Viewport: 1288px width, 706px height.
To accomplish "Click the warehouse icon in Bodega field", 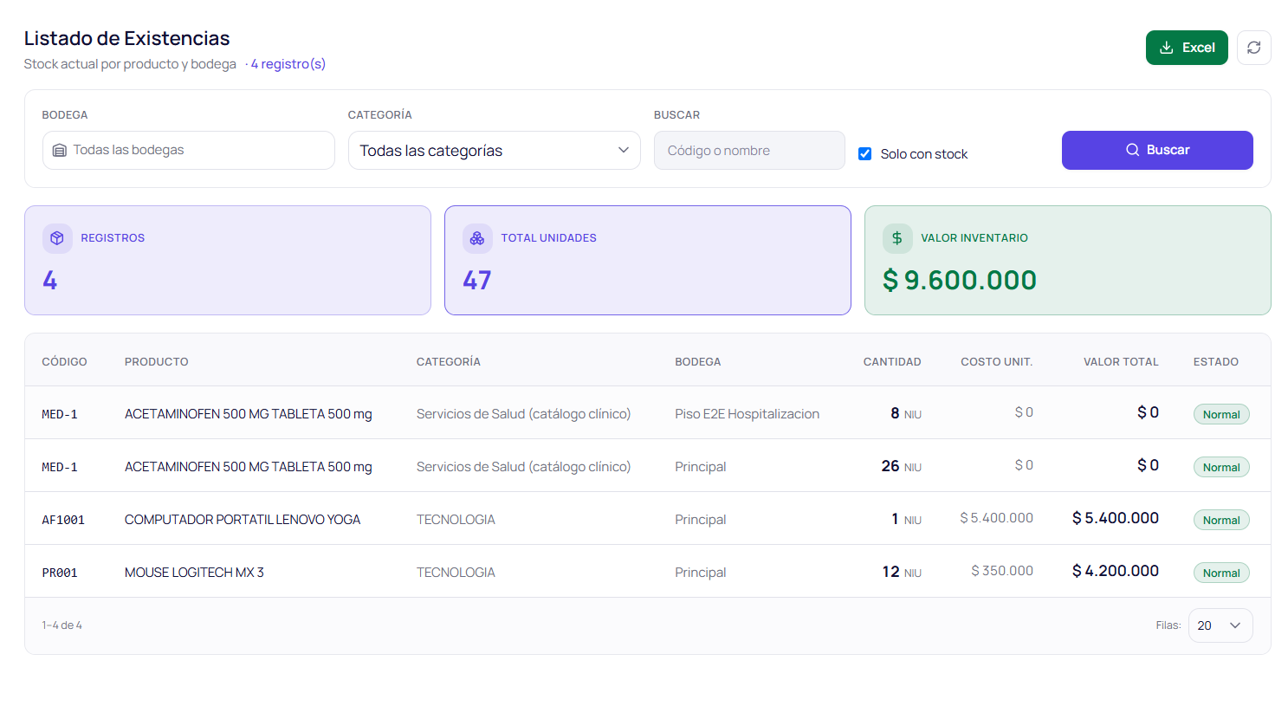I will tap(60, 151).
